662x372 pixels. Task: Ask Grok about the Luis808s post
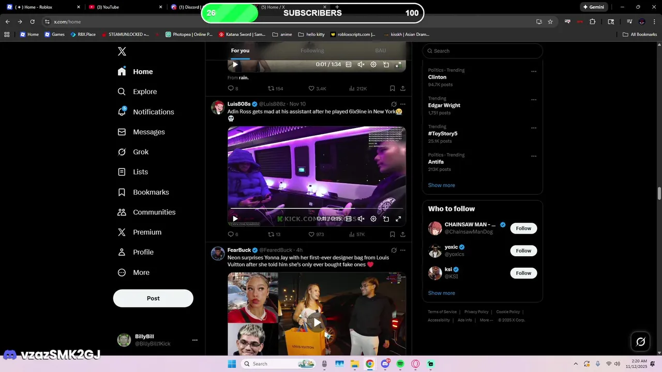pyautogui.click(x=394, y=104)
